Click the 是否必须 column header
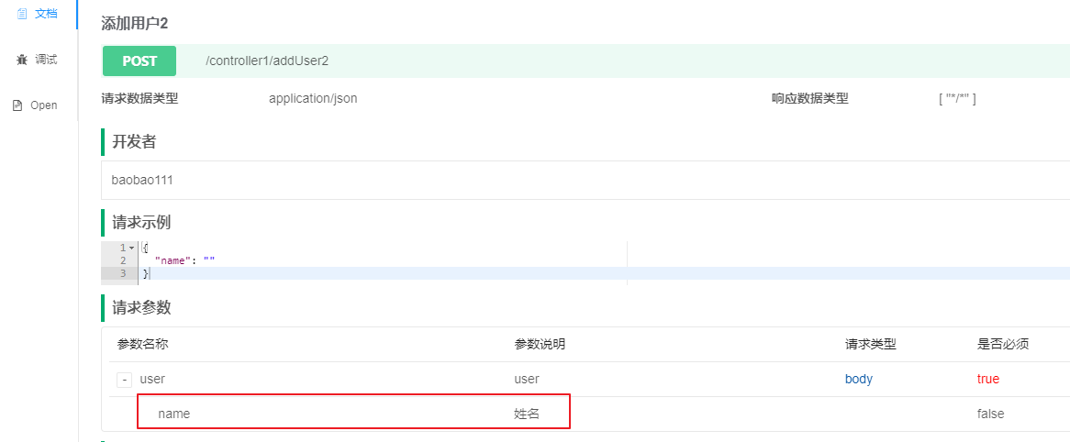The width and height of the screenshot is (1070, 442). tap(1003, 345)
